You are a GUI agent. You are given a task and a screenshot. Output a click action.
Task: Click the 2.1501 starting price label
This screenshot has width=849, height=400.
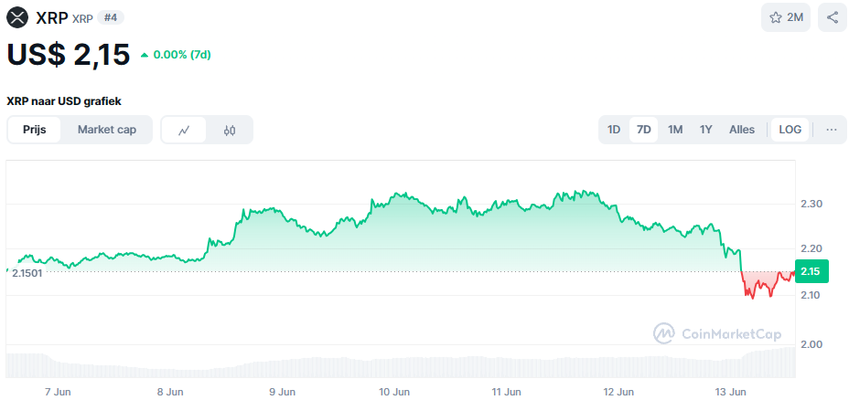[x=27, y=272]
